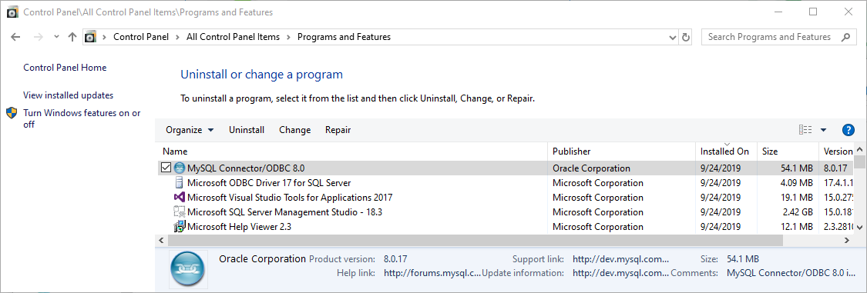
Task: Click the vertical scrollbar down arrow
Action: [x=859, y=227]
